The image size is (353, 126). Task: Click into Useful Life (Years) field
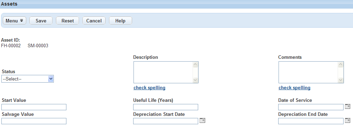coord(166,107)
